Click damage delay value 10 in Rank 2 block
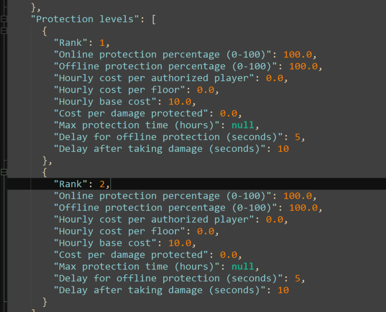The height and width of the screenshot is (312, 386). 283,290
